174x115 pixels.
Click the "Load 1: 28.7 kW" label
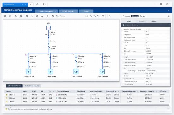(x=29, y=76)
